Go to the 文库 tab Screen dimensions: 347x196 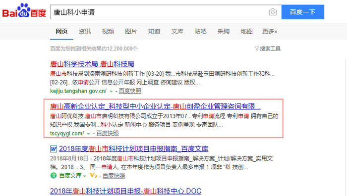(177, 31)
